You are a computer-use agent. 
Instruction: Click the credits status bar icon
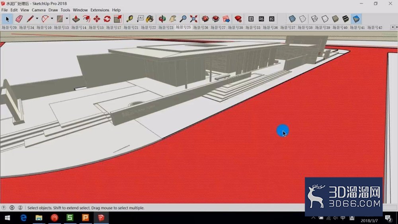coord(12,208)
